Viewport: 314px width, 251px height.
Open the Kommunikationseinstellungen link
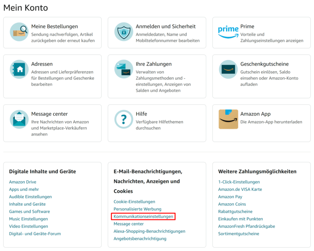coord(144,216)
